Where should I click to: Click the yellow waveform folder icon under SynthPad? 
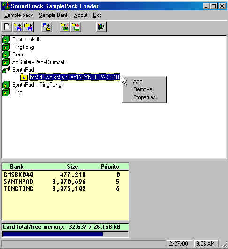click(24, 77)
